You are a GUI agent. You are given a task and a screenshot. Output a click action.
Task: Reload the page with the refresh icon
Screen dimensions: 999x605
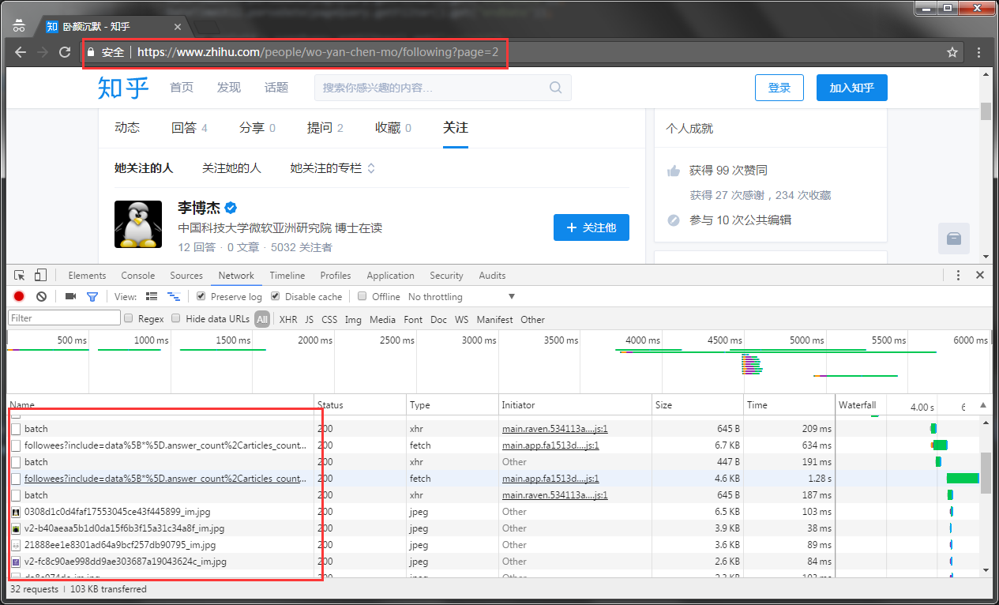click(65, 52)
